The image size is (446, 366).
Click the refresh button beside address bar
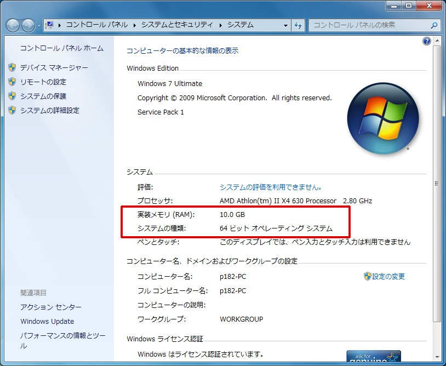[298, 25]
